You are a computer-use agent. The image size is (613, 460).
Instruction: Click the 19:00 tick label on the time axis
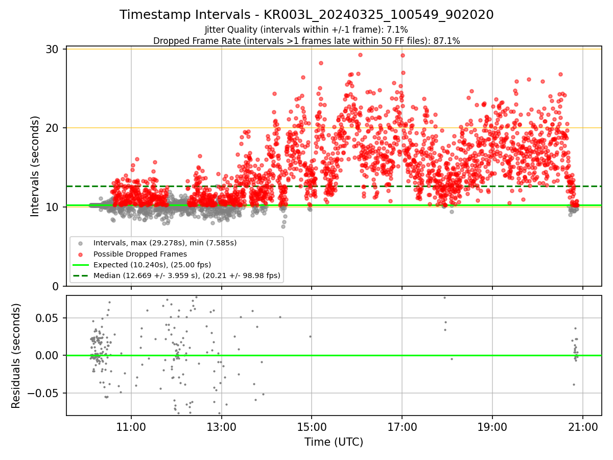tap(492, 426)
